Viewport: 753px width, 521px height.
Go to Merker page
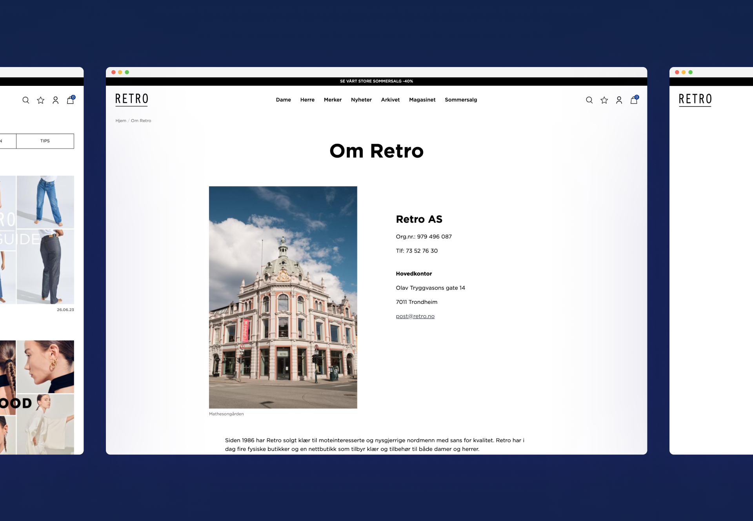(x=333, y=100)
